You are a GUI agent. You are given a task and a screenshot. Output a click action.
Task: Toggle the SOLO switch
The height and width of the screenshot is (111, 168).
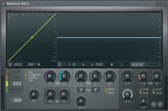point(16,100)
